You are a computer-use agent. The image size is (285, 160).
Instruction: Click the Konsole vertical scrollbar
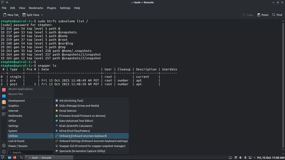click(x=283, y=85)
